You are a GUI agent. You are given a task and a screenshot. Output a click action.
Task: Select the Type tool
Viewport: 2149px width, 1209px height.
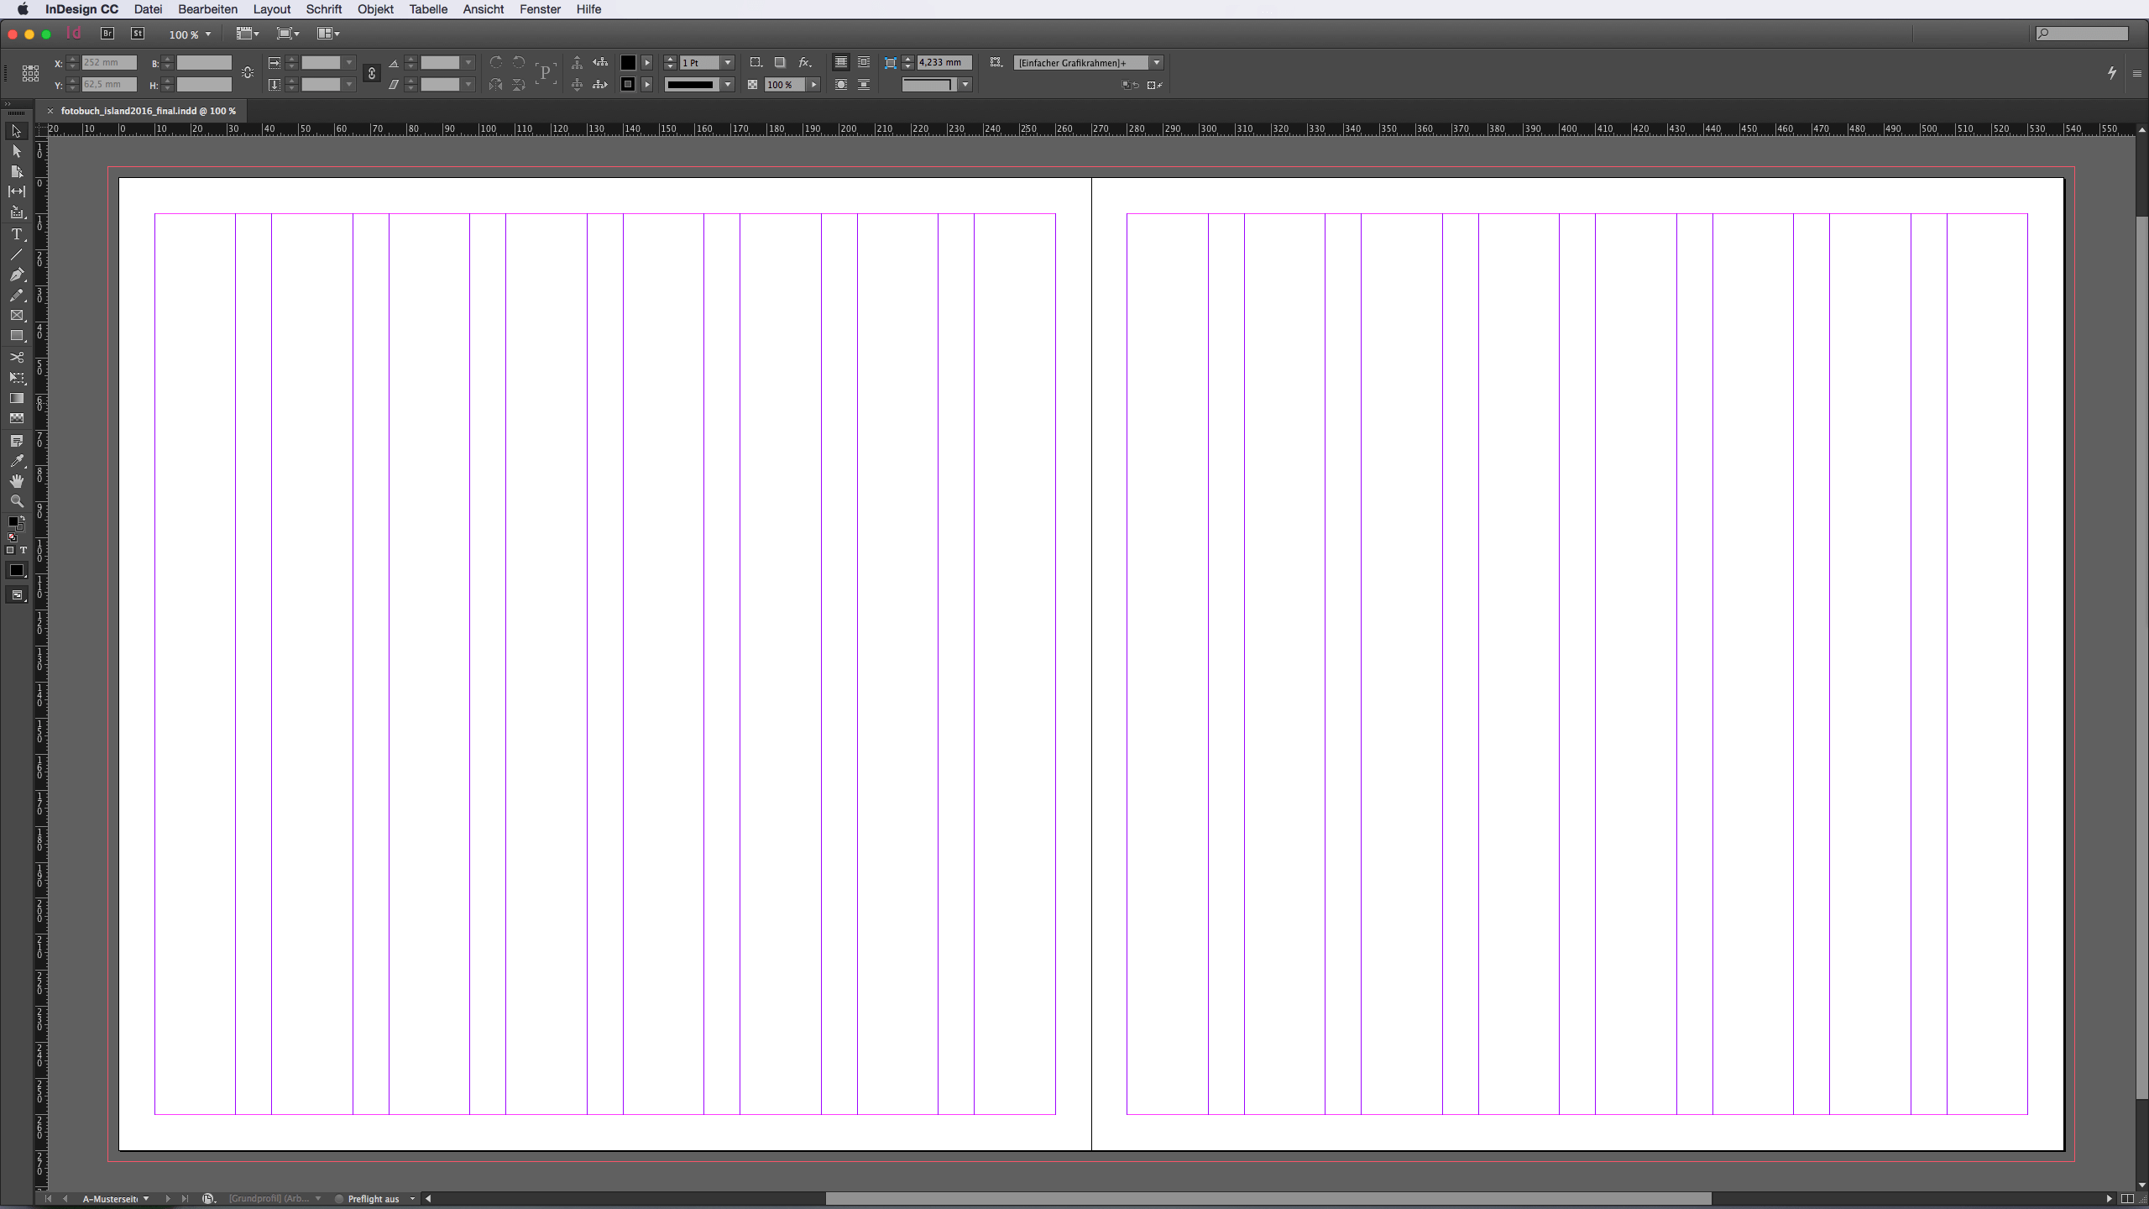(x=16, y=234)
